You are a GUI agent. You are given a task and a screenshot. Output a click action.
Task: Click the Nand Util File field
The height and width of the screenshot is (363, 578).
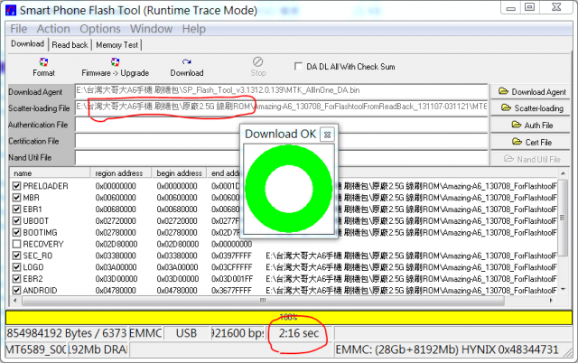282,157
